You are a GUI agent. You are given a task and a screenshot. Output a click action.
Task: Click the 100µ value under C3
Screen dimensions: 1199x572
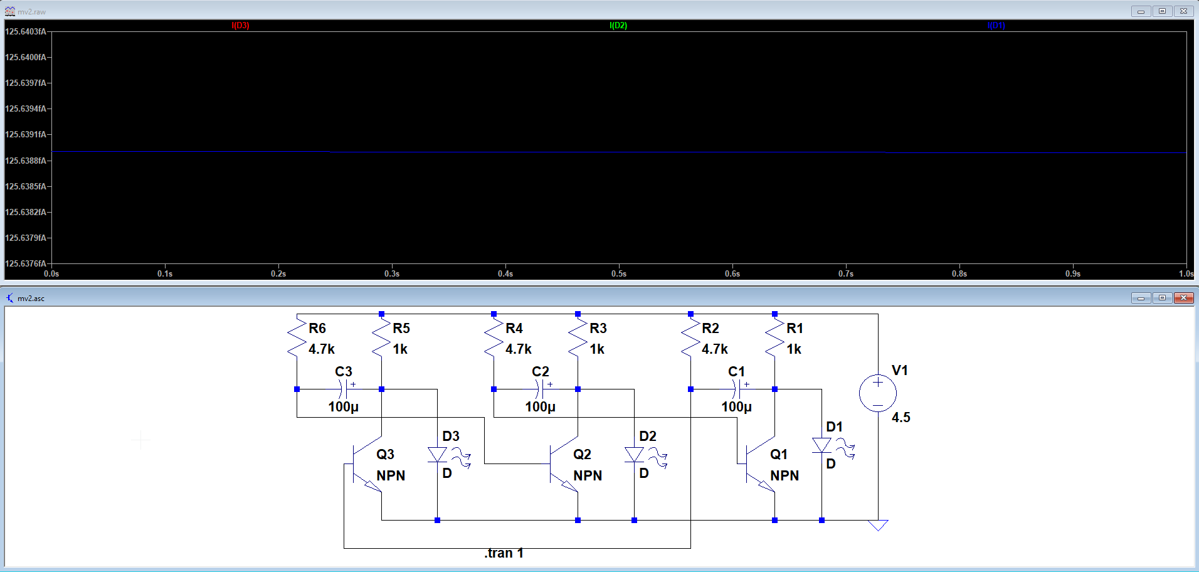[x=344, y=407]
